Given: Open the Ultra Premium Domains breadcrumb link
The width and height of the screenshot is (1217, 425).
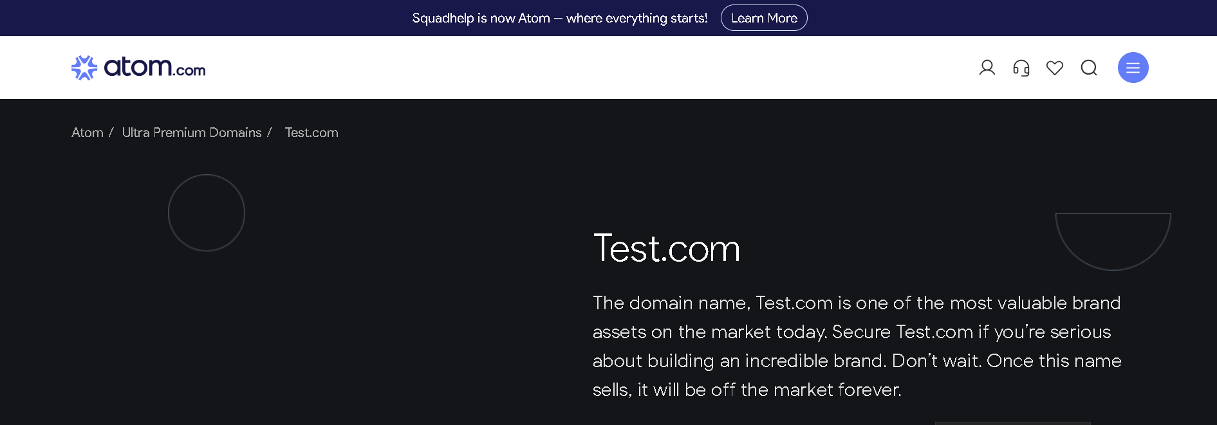Looking at the screenshot, I should point(192,132).
